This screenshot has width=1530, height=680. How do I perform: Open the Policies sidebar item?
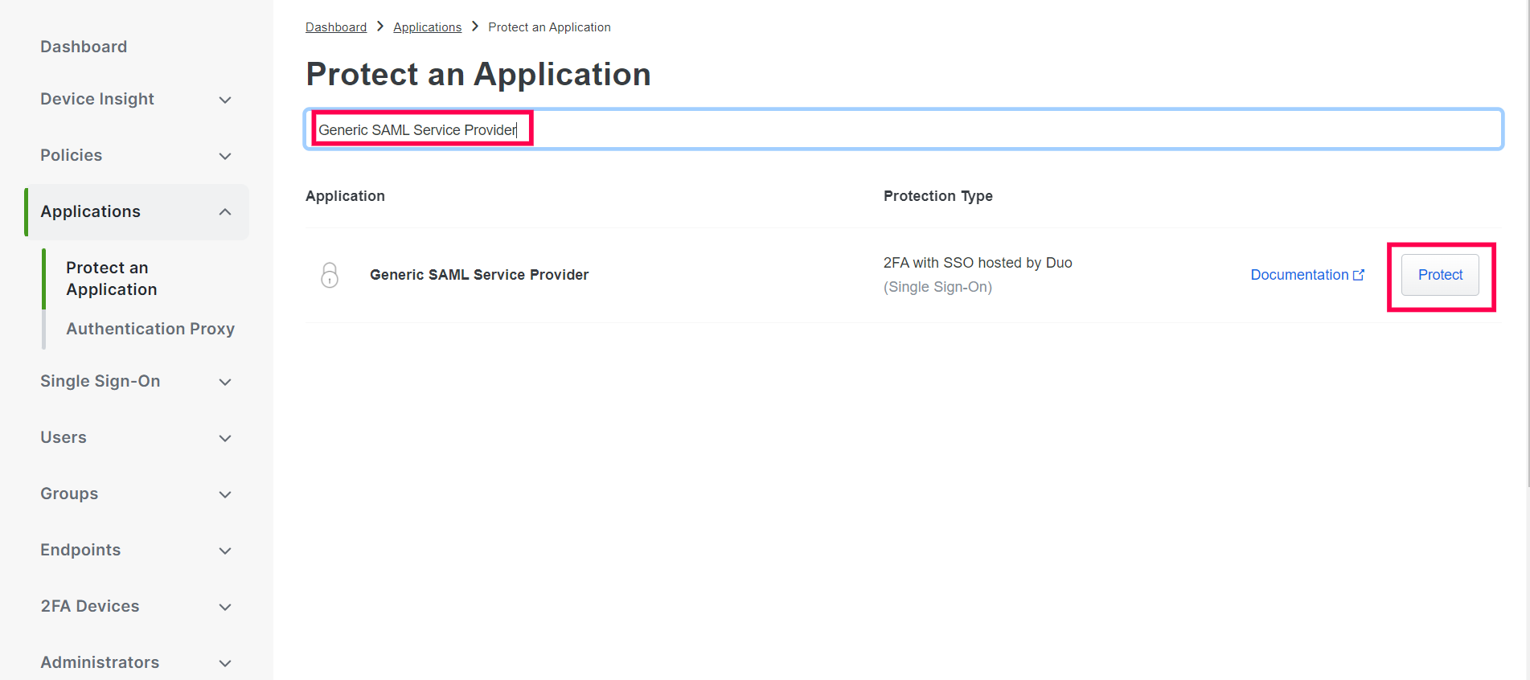(72, 155)
